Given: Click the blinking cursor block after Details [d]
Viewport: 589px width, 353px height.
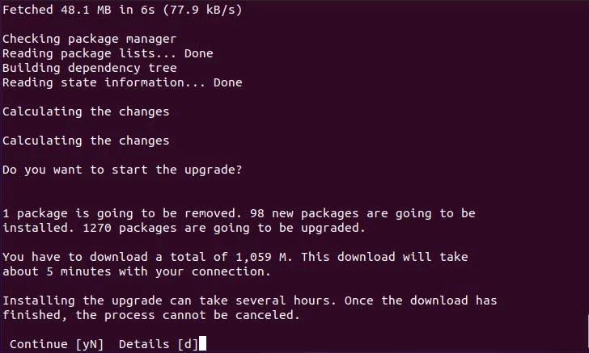Looking at the screenshot, I should (202, 343).
